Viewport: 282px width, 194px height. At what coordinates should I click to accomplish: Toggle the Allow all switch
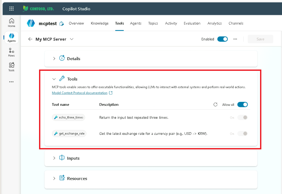pyautogui.click(x=242, y=104)
